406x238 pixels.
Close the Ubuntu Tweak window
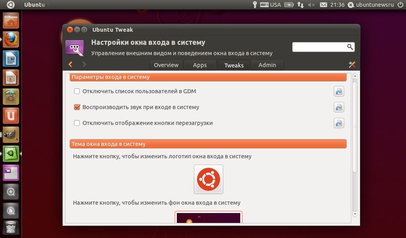pyautogui.click(x=70, y=29)
